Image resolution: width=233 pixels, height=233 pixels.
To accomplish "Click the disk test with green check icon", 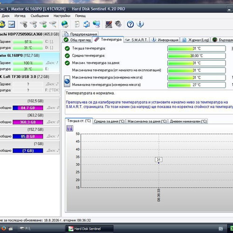I will click(x=43, y=24).
